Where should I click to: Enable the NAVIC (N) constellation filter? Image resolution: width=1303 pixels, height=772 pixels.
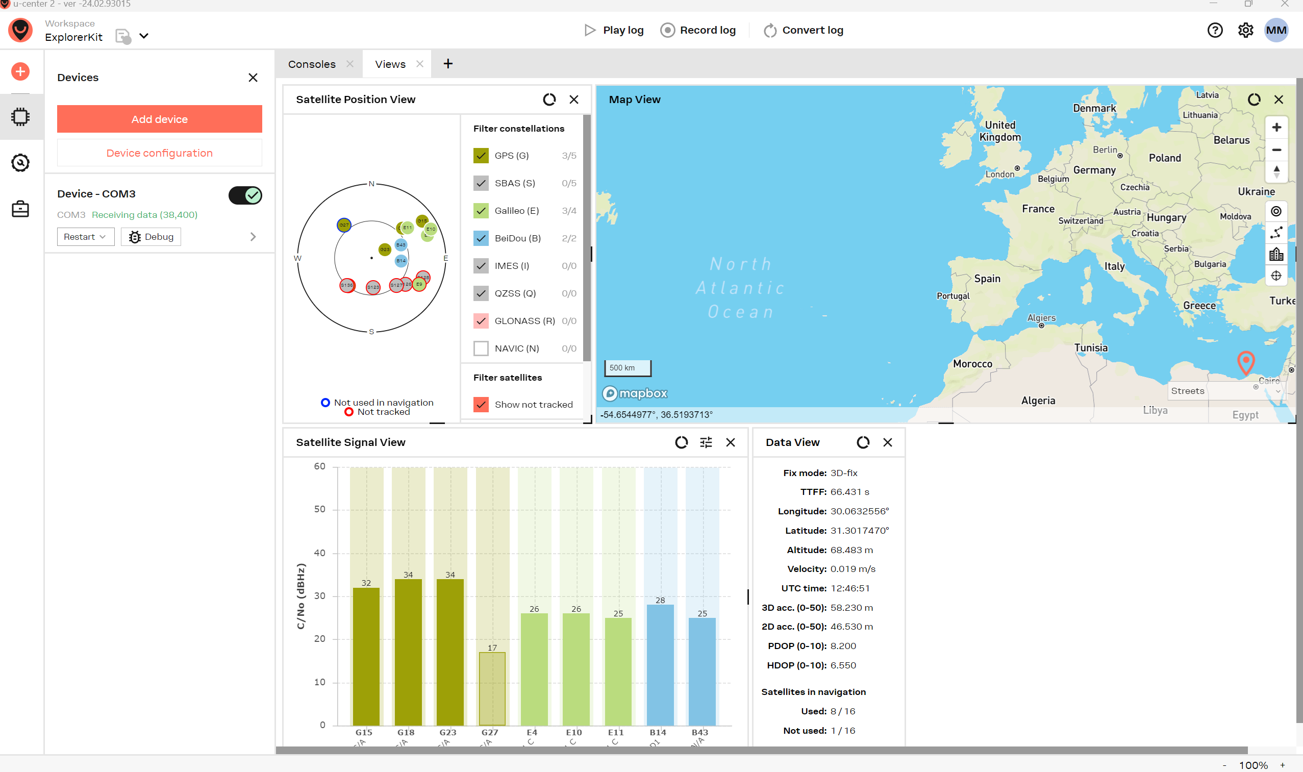[481, 348]
